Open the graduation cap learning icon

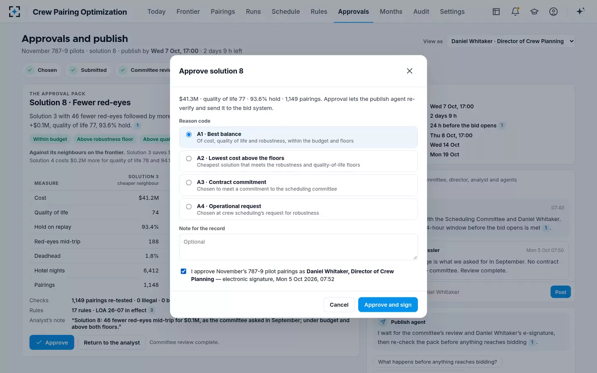tap(534, 12)
